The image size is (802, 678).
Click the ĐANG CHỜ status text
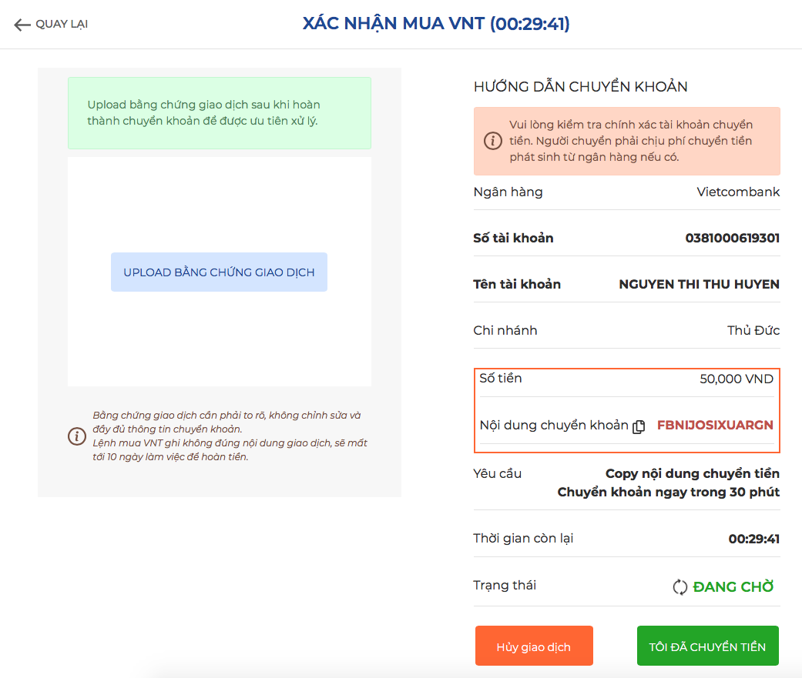733,586
